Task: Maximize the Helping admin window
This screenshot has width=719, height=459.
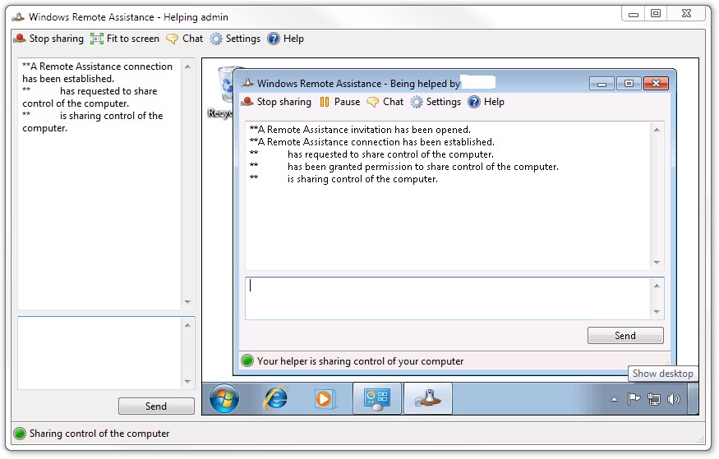Action: pos(656,14)
